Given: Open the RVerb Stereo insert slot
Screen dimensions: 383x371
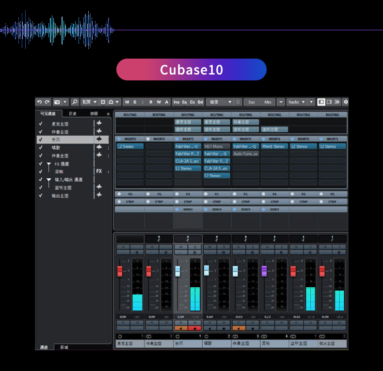Looking at the screenshot, I should click(x=274, y=146).
